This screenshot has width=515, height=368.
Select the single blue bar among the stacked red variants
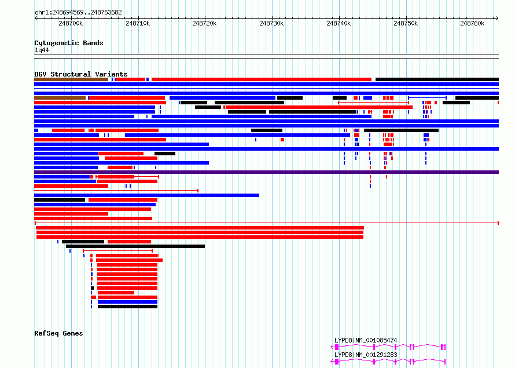point(127,302)
